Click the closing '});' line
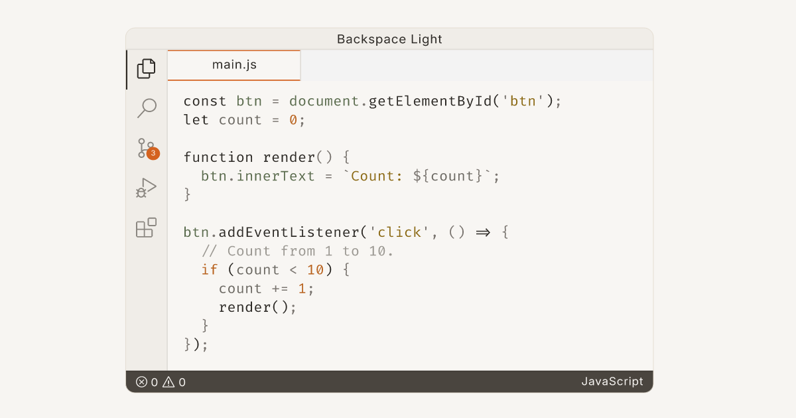Screen dimensions: 796x418 coord(196,344)
